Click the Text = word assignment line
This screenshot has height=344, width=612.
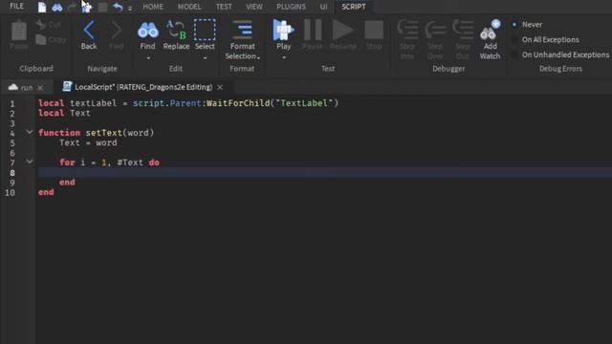88,142
